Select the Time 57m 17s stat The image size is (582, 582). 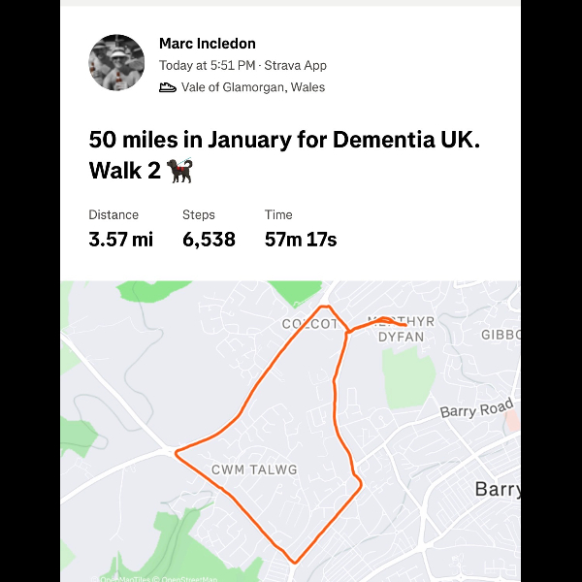tap(300, 229)
